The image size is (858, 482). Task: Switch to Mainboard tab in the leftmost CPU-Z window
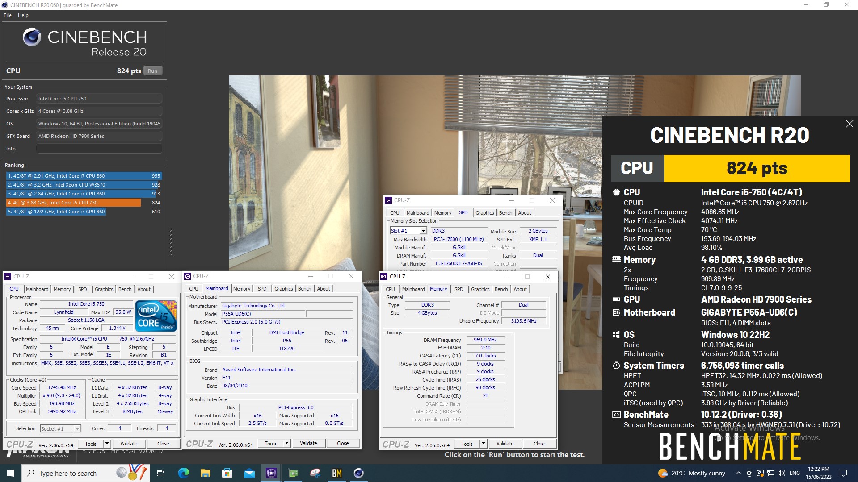(37, 289)
